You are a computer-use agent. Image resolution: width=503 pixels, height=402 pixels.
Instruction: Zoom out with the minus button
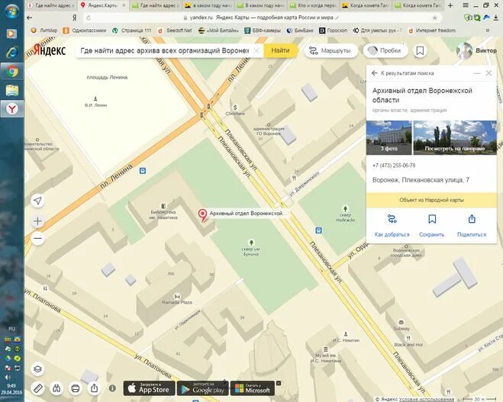(38, 238)
